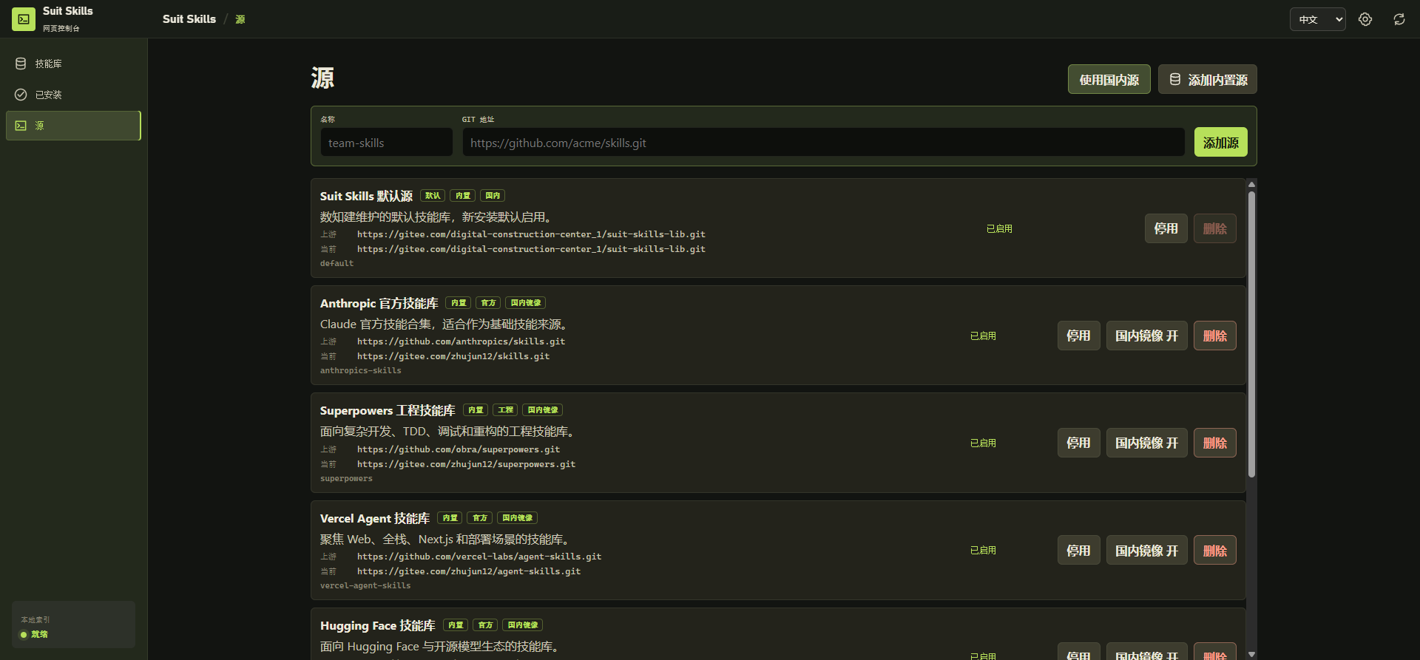Click 已启用 status on Superpowers 工程技能库
Screen dimensions: 1420x660
pos(983,443)
